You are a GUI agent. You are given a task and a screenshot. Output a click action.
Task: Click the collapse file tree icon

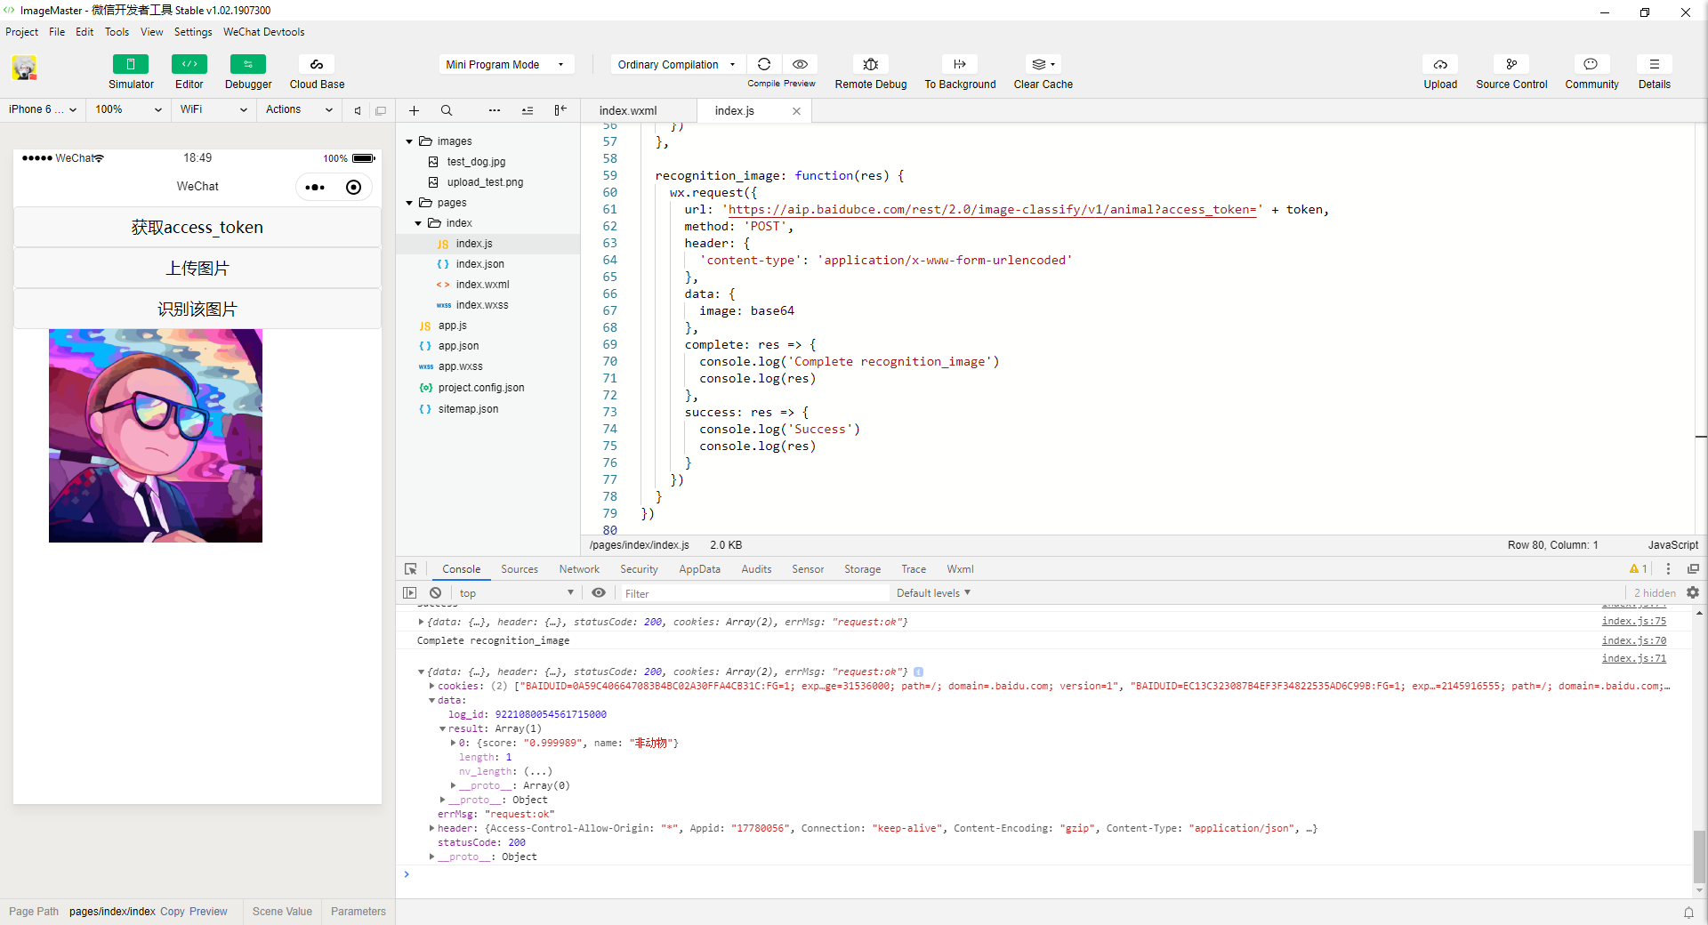pyautogui.click(x=528, y=110)
